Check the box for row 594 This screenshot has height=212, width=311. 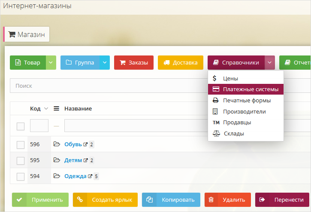pyautogui.click(x=21, y=176)
